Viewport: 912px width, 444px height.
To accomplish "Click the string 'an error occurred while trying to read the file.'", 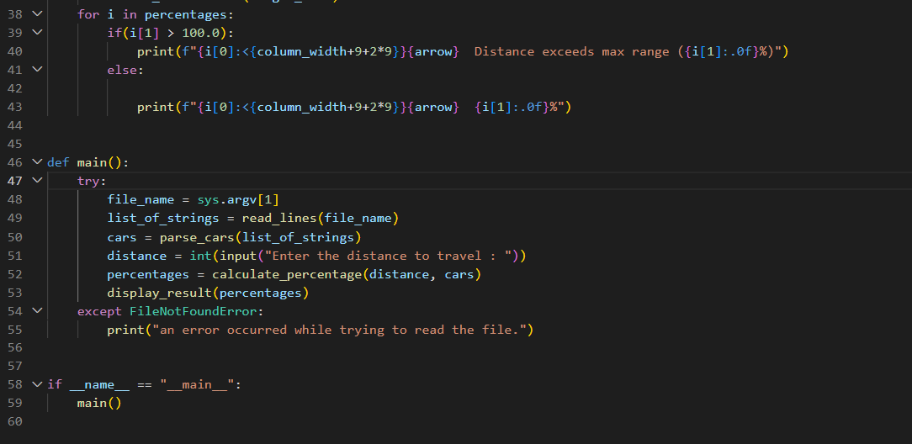I will [340, 330].
